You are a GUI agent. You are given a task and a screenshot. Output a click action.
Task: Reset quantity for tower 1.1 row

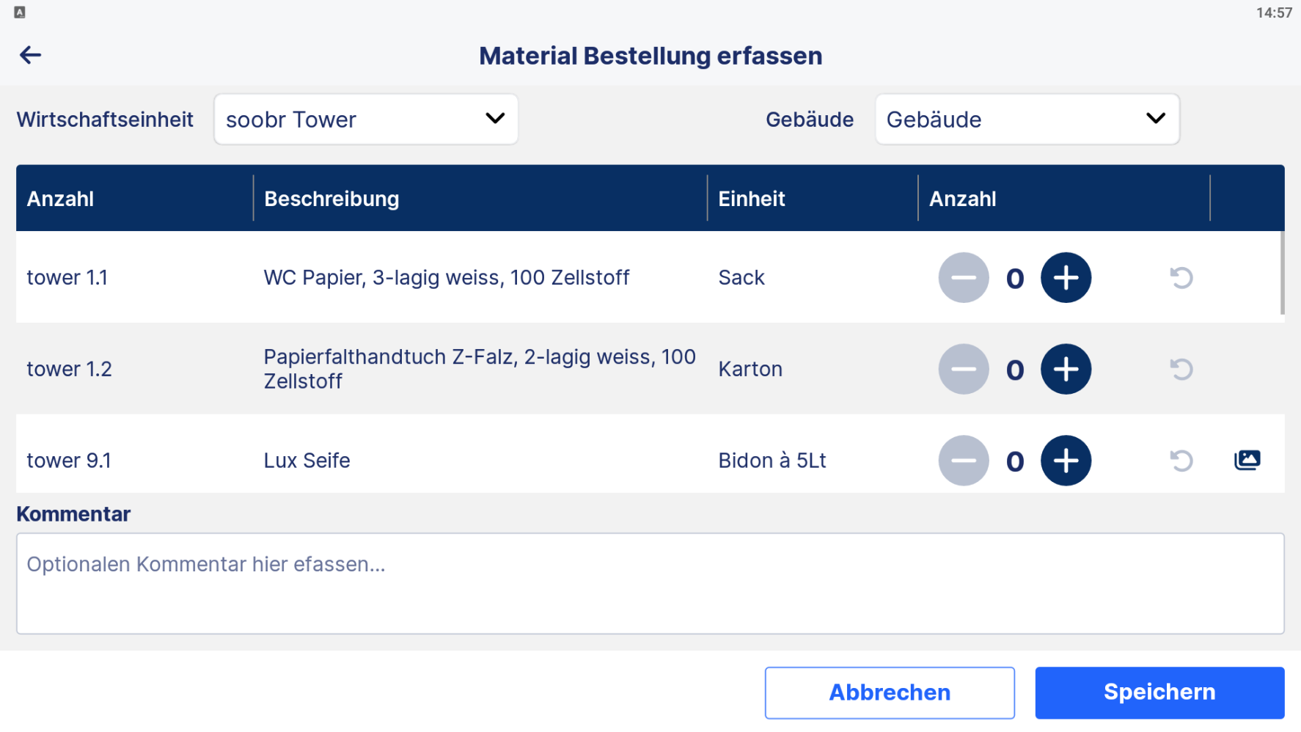(1181, 278)
